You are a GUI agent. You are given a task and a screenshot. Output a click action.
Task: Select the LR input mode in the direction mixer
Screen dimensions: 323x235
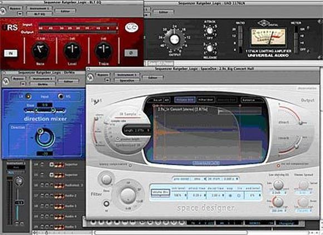28,96
